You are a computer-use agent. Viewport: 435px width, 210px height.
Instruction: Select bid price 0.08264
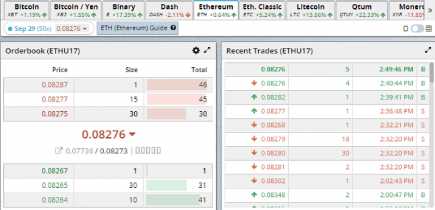(x=55, y=200)
